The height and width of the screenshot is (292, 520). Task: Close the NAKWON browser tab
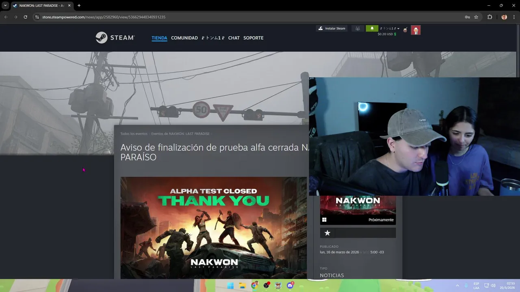tap(69, 6)
